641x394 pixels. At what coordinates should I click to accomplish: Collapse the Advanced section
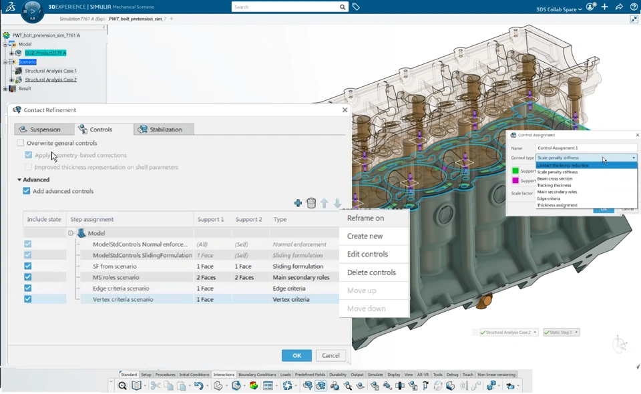(x=19, y=180)
